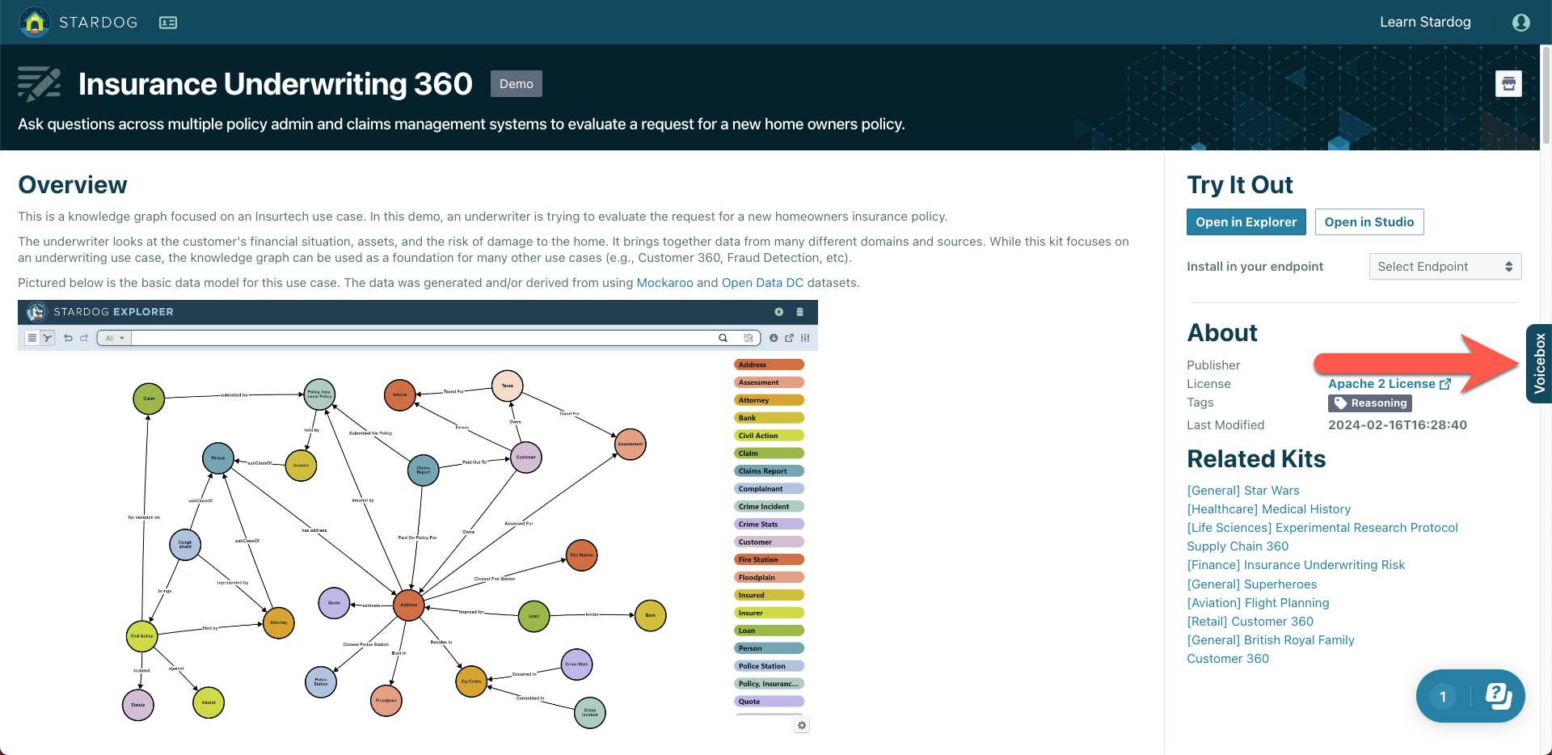
Task: Click the Bank node in graph
Action: coord(651,615)
